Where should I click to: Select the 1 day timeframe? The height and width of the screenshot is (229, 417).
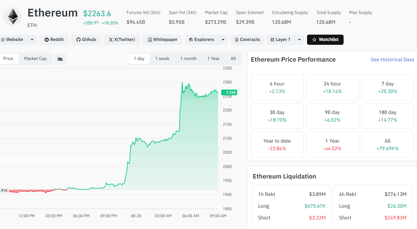(139, 58)
